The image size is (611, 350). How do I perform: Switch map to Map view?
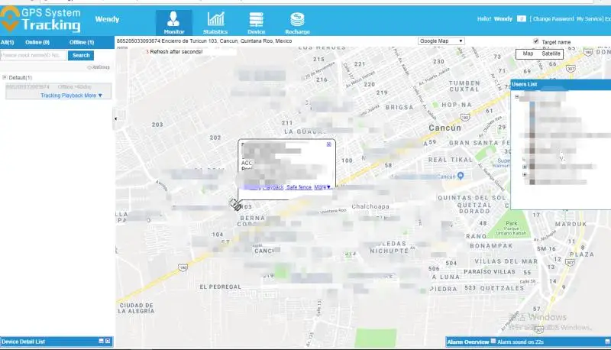[528, 53]
